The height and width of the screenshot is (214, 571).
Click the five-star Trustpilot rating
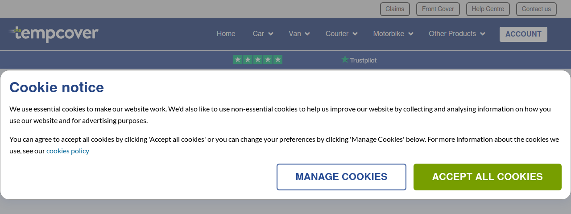pyautogui.click(x=258, y=59)
